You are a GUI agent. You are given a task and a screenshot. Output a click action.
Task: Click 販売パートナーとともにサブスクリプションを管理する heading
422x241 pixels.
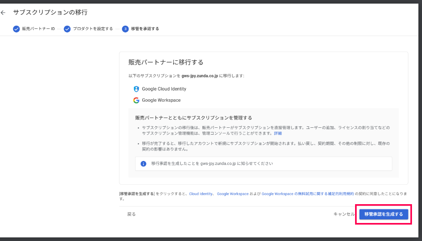coord(194,118)
